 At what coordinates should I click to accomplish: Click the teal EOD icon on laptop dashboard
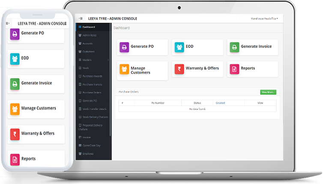[x=179, y=47]
